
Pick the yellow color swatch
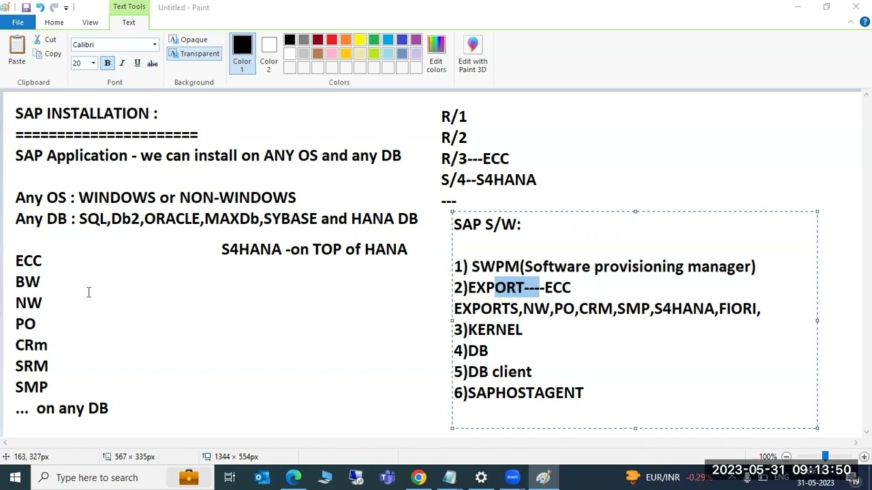tap(360, 40)
